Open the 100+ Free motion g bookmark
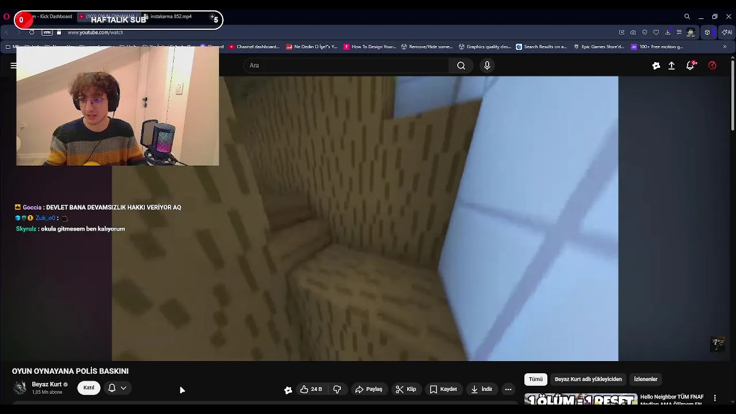 click(657, 47)
